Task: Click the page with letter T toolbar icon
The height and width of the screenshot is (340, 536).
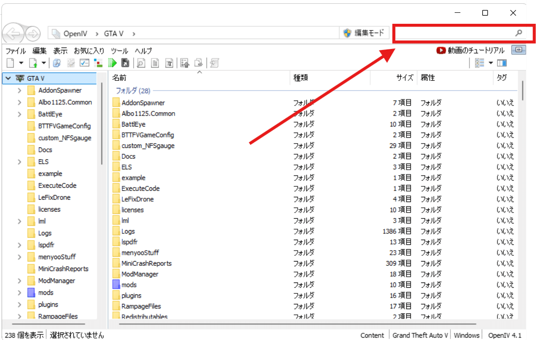Action: 169,63
